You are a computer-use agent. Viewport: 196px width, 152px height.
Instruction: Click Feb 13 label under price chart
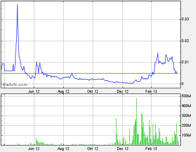point(151,92)
